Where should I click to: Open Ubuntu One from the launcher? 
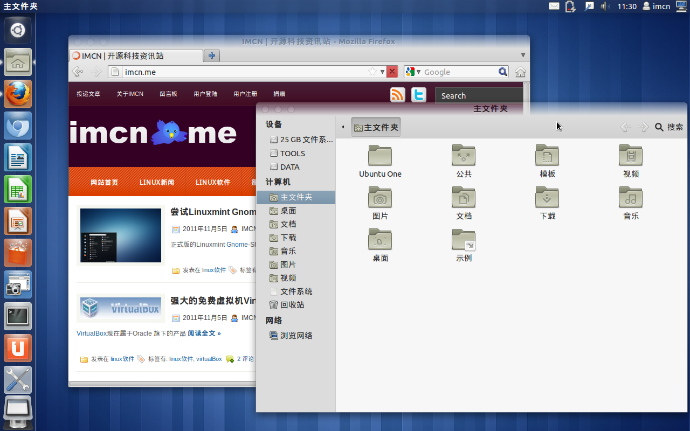tap(18, 348)
